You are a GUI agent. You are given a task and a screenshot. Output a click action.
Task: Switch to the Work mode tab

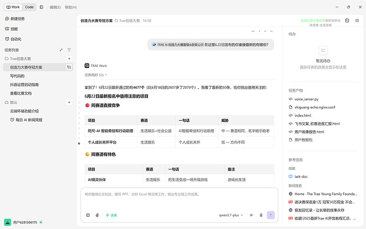[13, 7]
